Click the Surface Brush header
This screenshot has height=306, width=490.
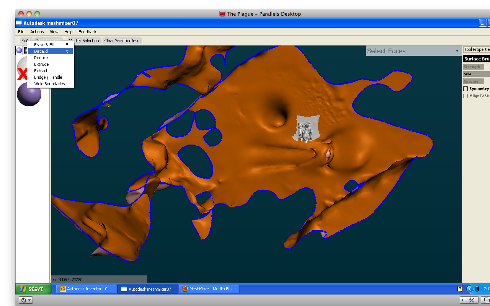(477, 59)
